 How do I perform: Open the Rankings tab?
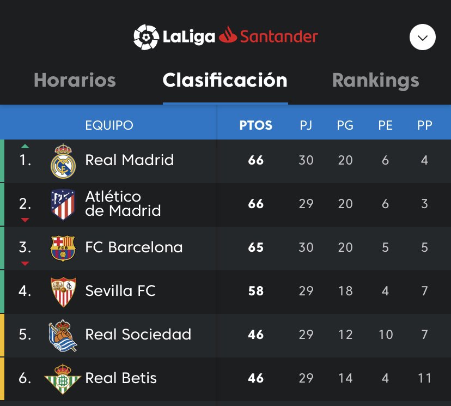[x=376, y=81]
